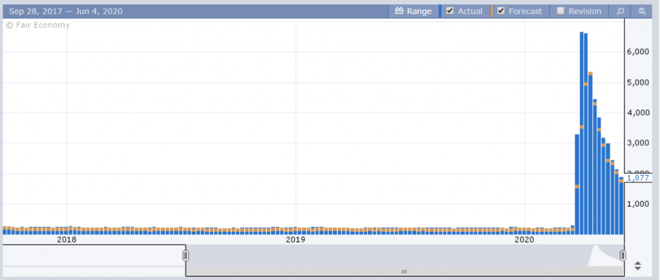Click the zoom out magnifier icon
The height and width of the screenshot is (280, 660).
(642, 12)
